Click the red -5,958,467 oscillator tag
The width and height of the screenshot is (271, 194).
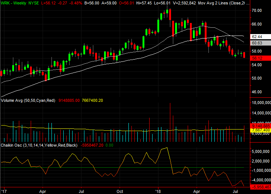click(x=261, y=187)
